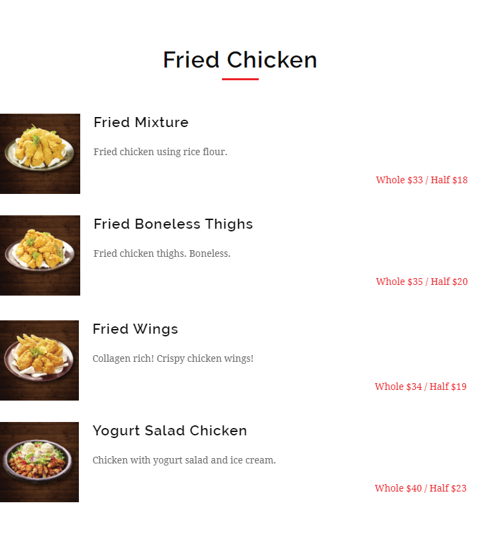Open the Fried Wings dish photo

click(39, 360)
